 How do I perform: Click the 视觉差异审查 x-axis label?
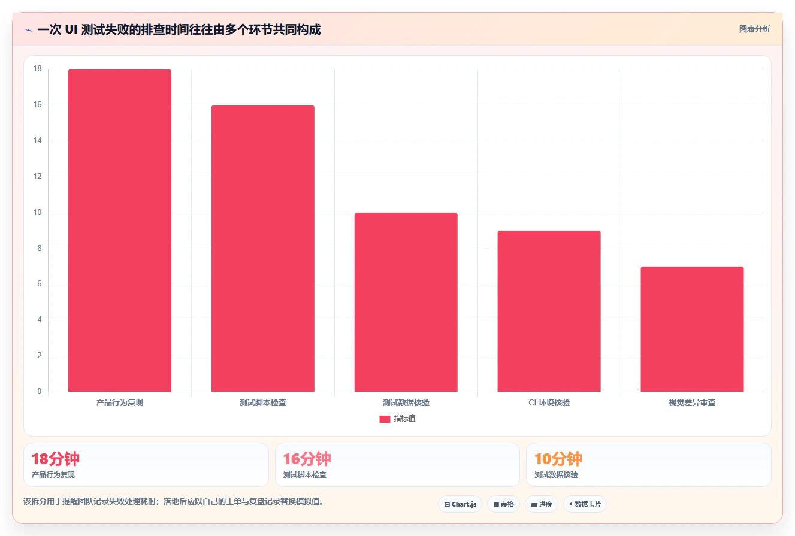(x=692, y=402)
